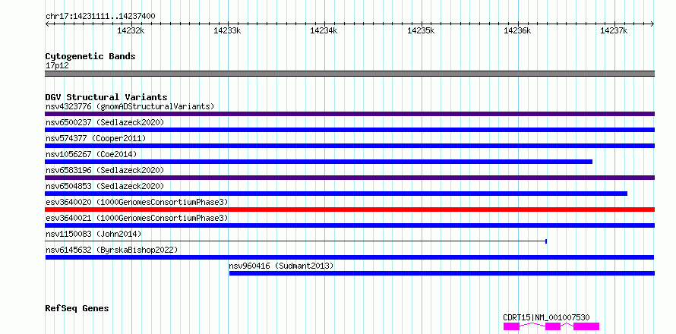Click the blue bar under nsv960416
The image size is (676, 334).
point(442,273)
